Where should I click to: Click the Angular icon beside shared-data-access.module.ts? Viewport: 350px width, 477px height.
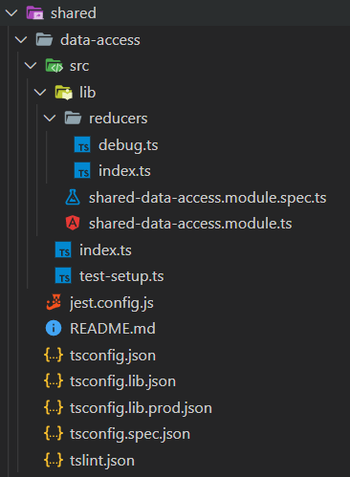tap(73, 223)
